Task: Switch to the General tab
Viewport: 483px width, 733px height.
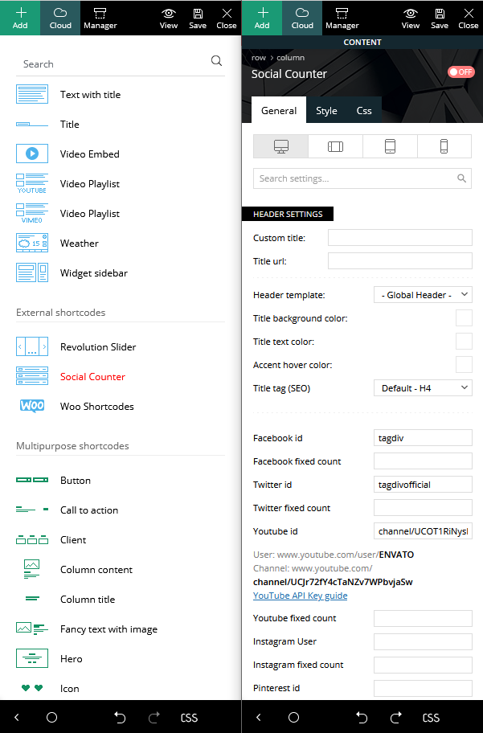Action: click(x=279, y=110)
